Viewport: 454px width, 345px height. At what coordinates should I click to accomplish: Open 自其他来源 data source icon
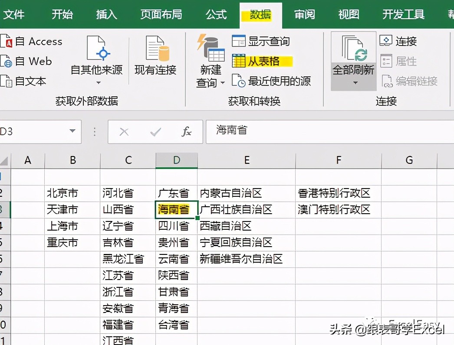point(99,48)
